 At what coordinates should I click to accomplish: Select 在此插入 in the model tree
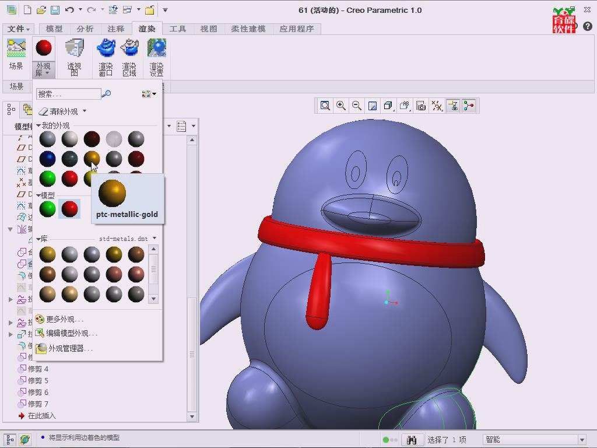point(37,415)
